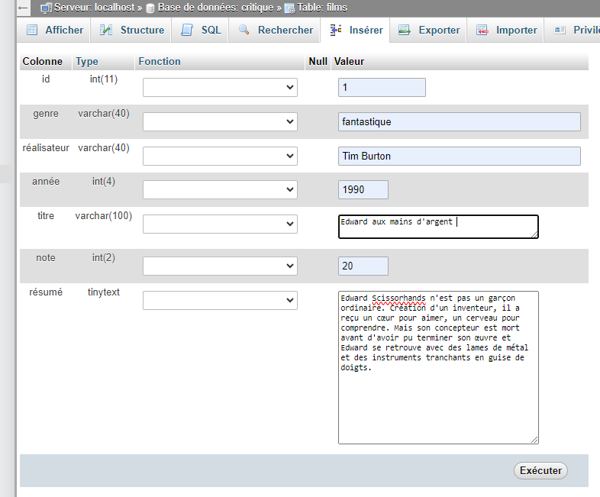Open function dropdown for résumé row
Screen dimensions: 600x497
click(x=220, y=300)
